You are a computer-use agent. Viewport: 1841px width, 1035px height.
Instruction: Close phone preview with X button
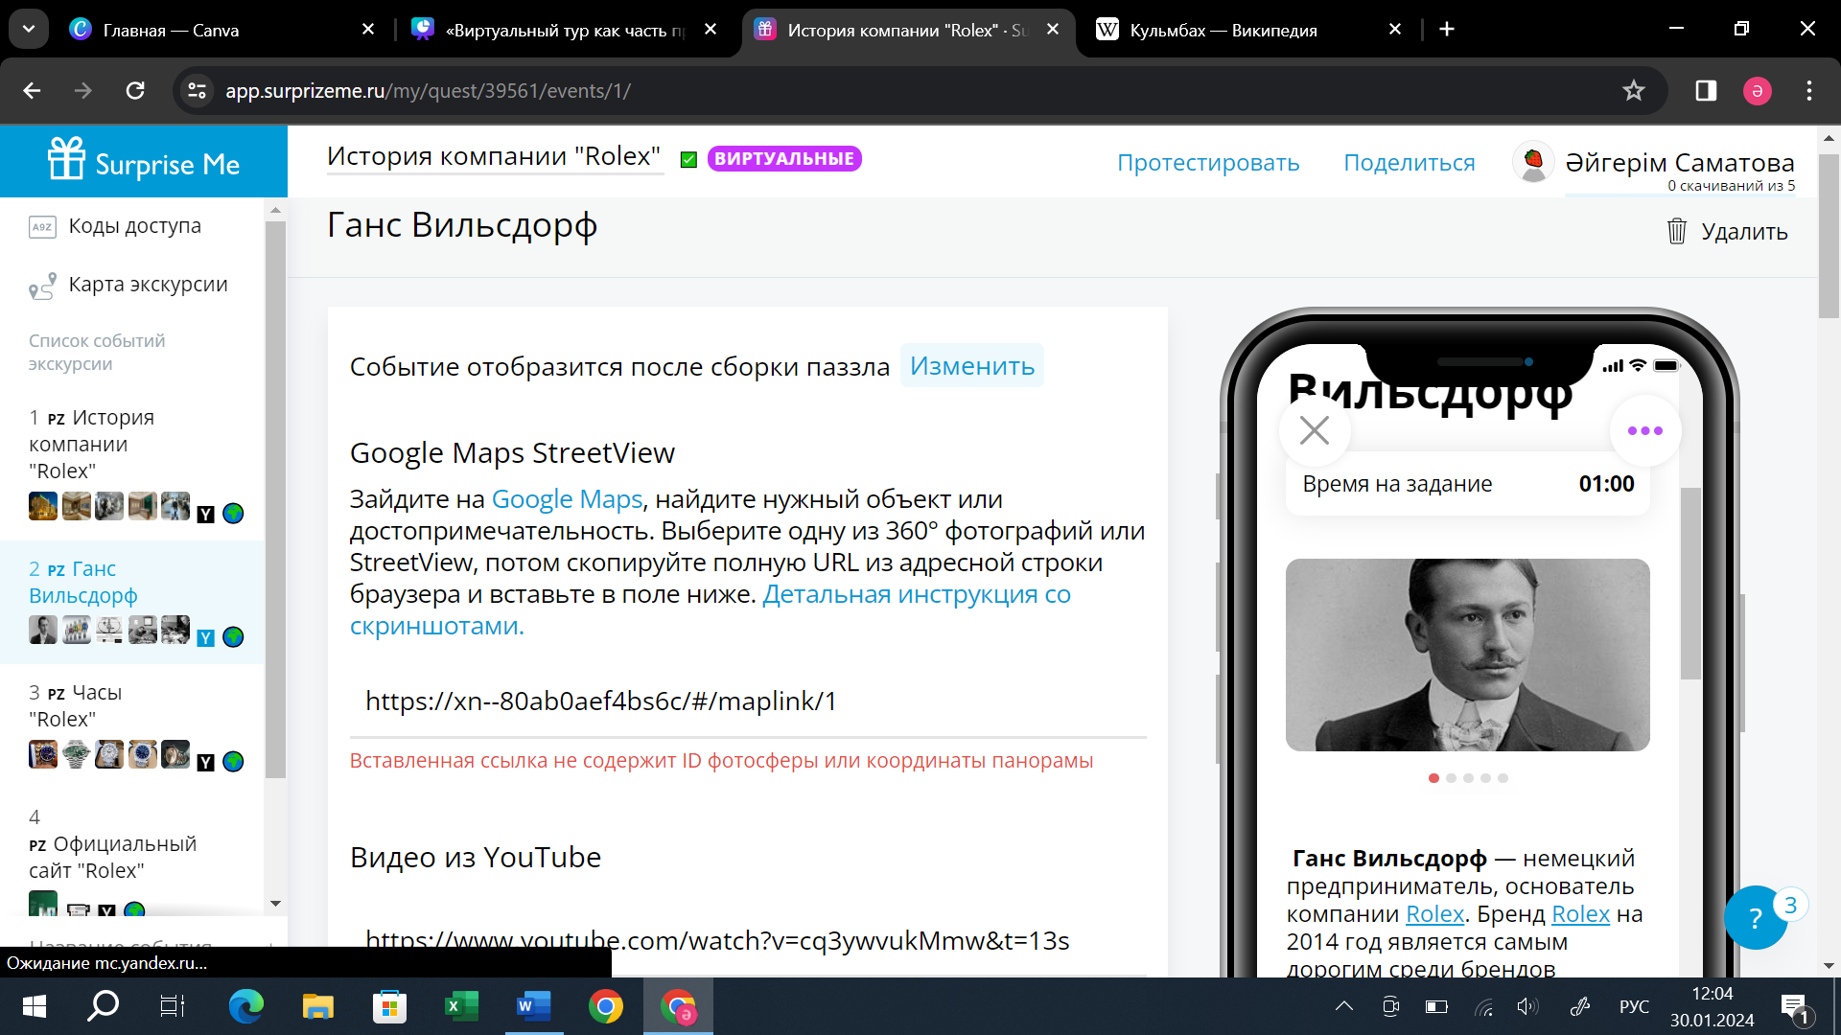pyautogui.click(x=1315, y=430)
